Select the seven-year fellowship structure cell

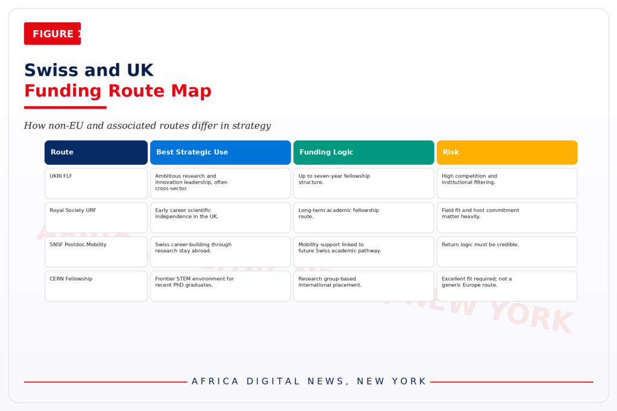(363, 184)
